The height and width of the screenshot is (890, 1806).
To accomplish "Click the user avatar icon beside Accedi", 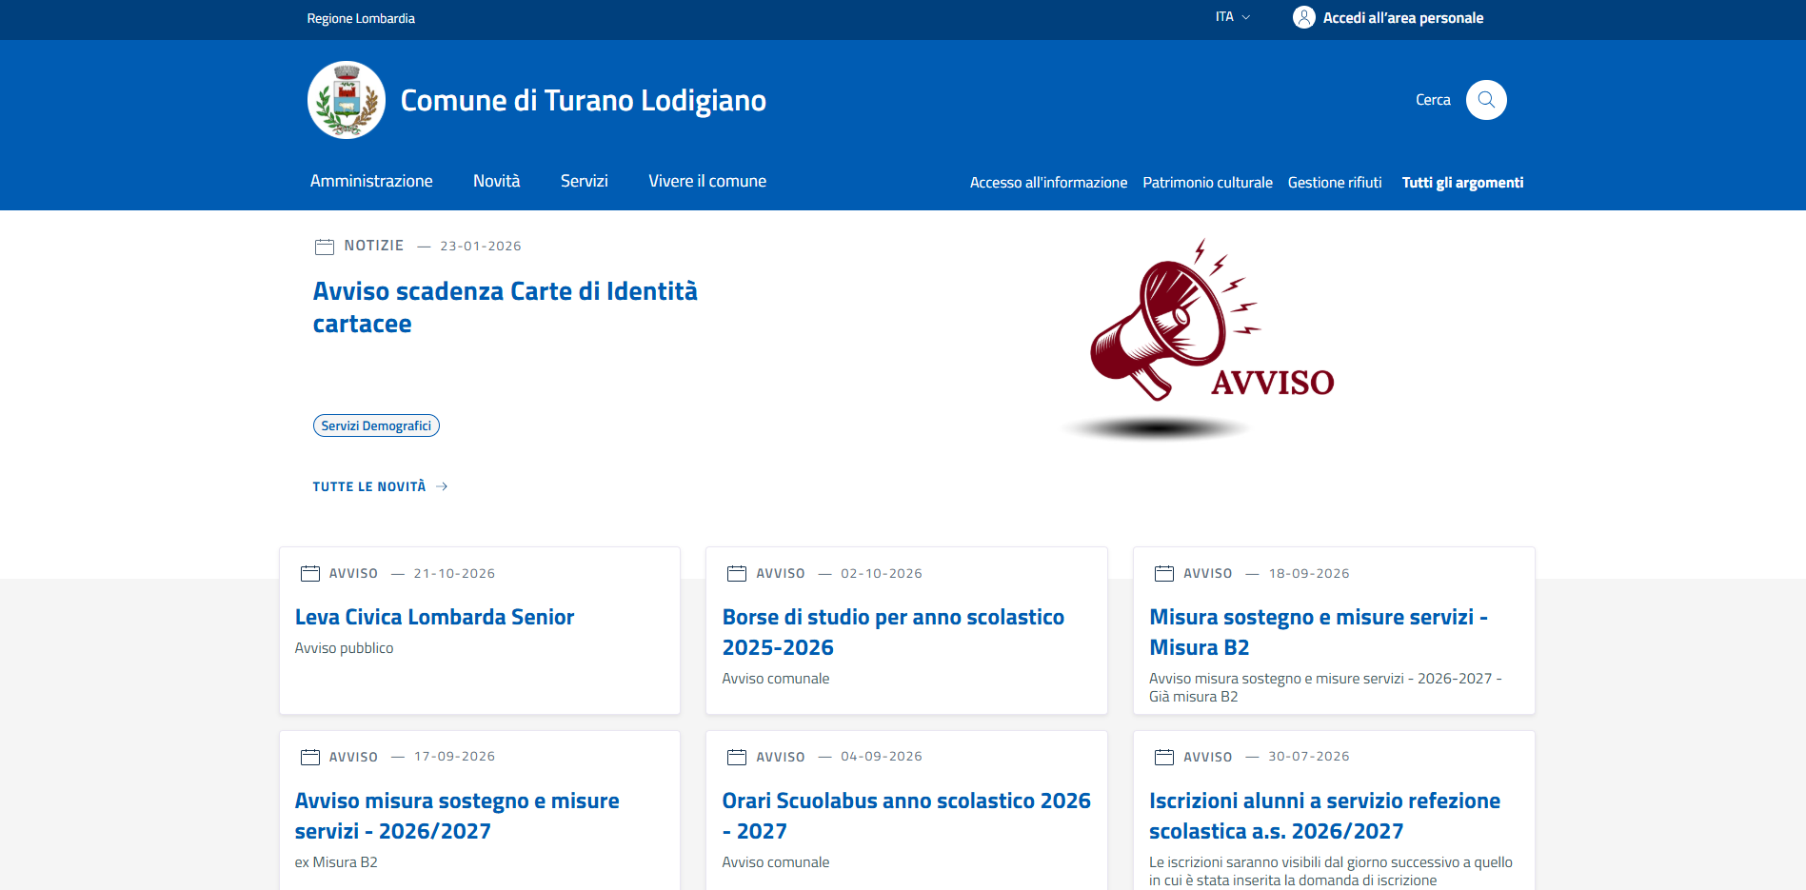I will click(1303, 17).
